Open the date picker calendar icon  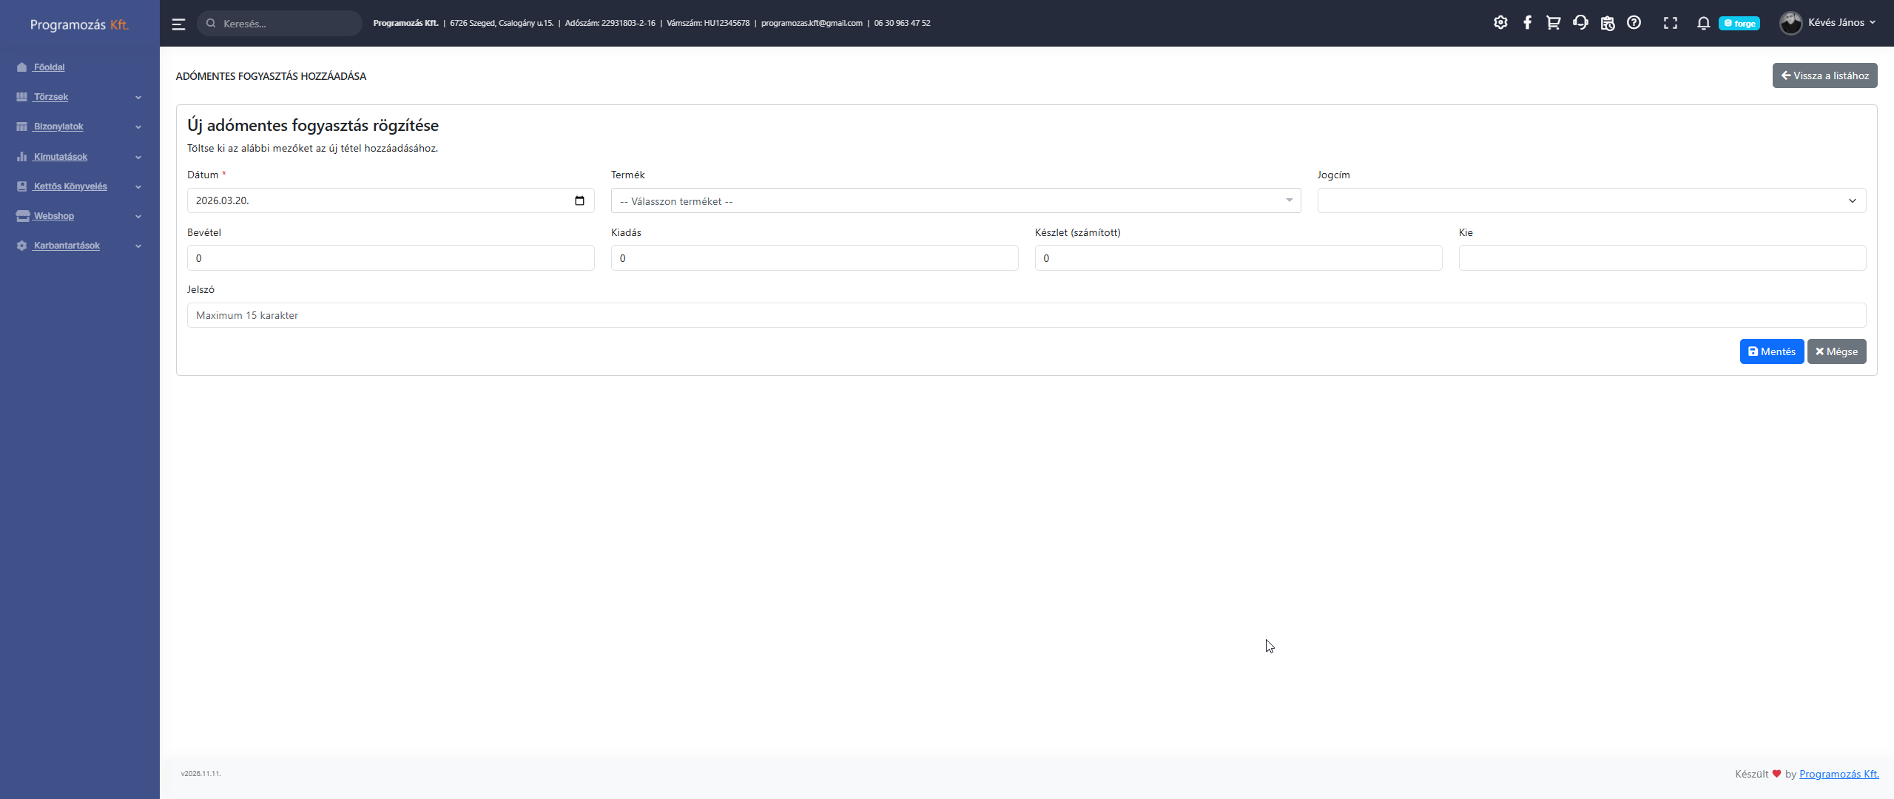coord(579,200)
